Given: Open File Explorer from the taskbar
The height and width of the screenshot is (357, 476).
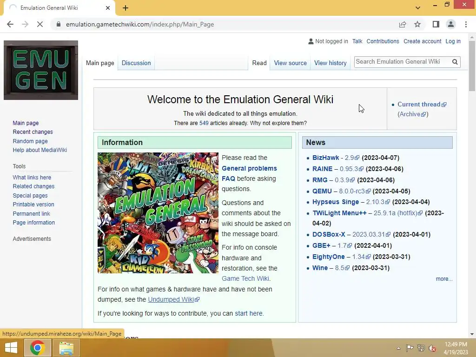Looking at the screenshot, I should tap(66, 348).
